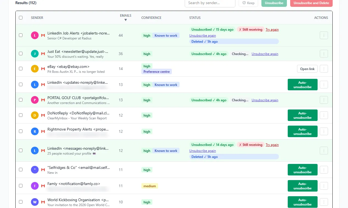Tick the checkbox for Just Eat
Image resolution: width=348 pixels, height=208 pixels.
[x=21, y=54]
